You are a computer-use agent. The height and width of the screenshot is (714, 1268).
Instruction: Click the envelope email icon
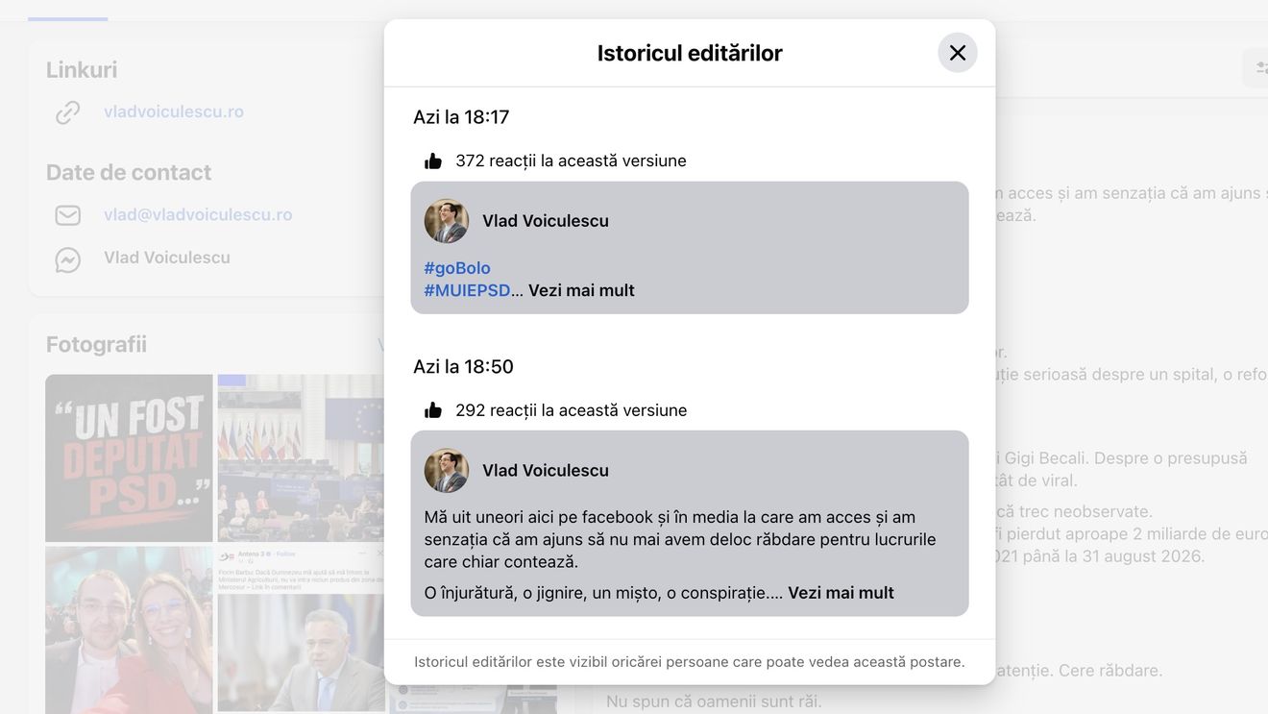[67, 215]
